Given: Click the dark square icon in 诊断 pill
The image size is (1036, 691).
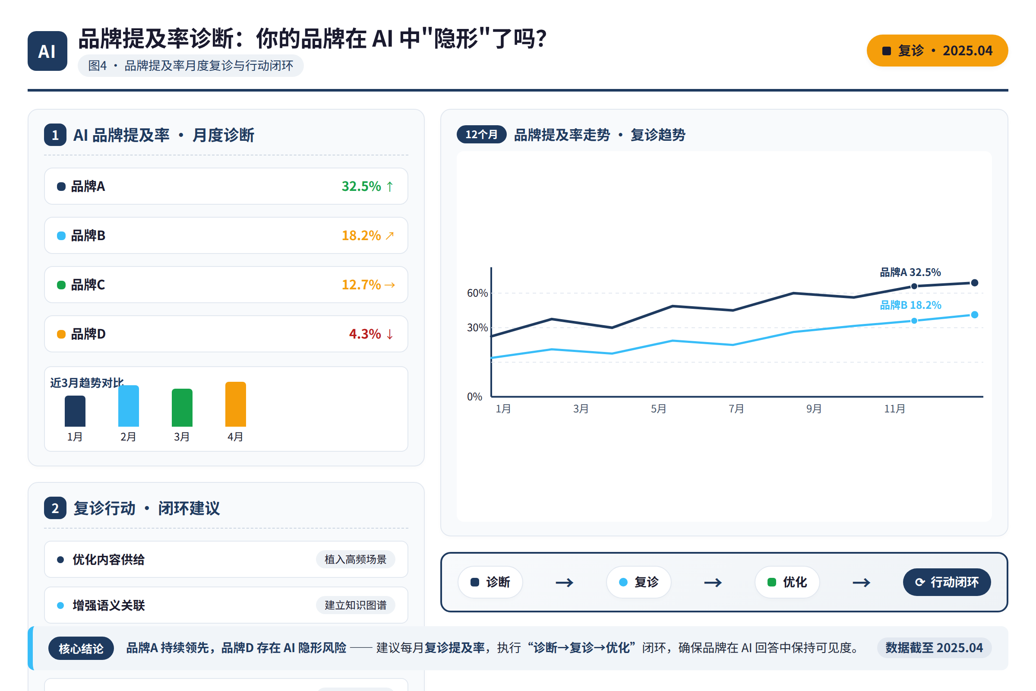Looking at the screenshot, I should (475, 582).
